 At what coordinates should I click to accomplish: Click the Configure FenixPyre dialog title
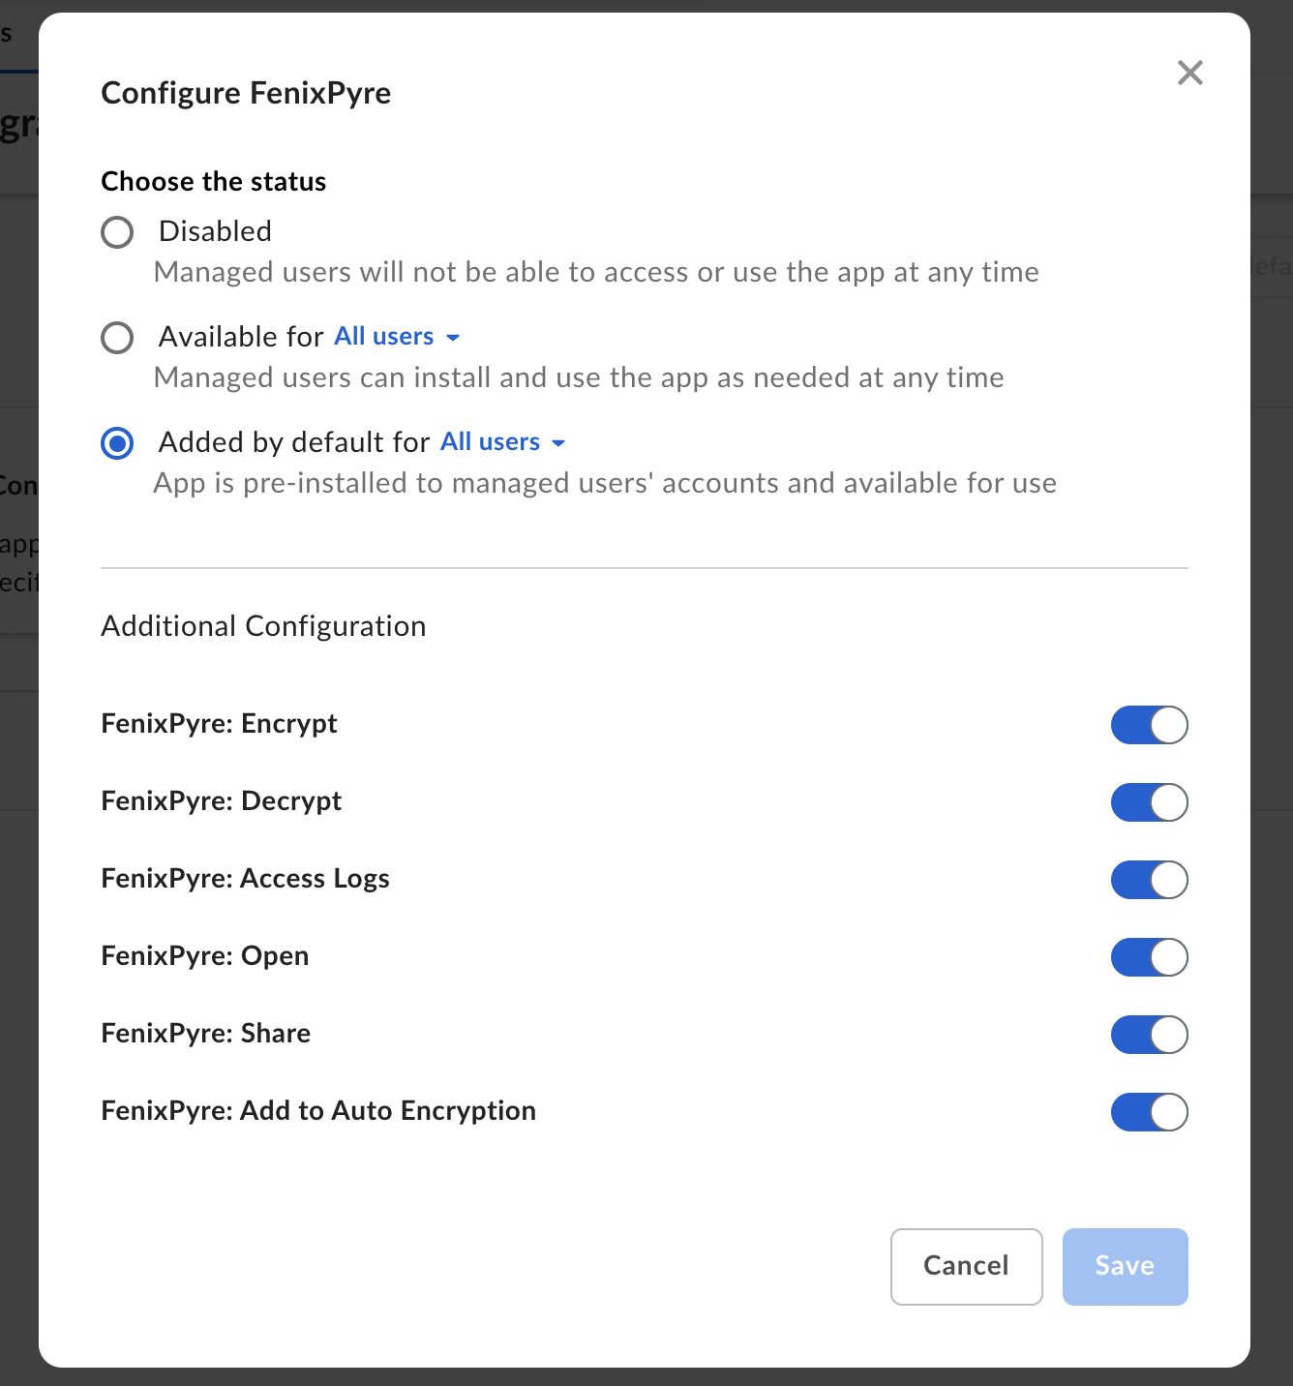click(x=246, y=93)
